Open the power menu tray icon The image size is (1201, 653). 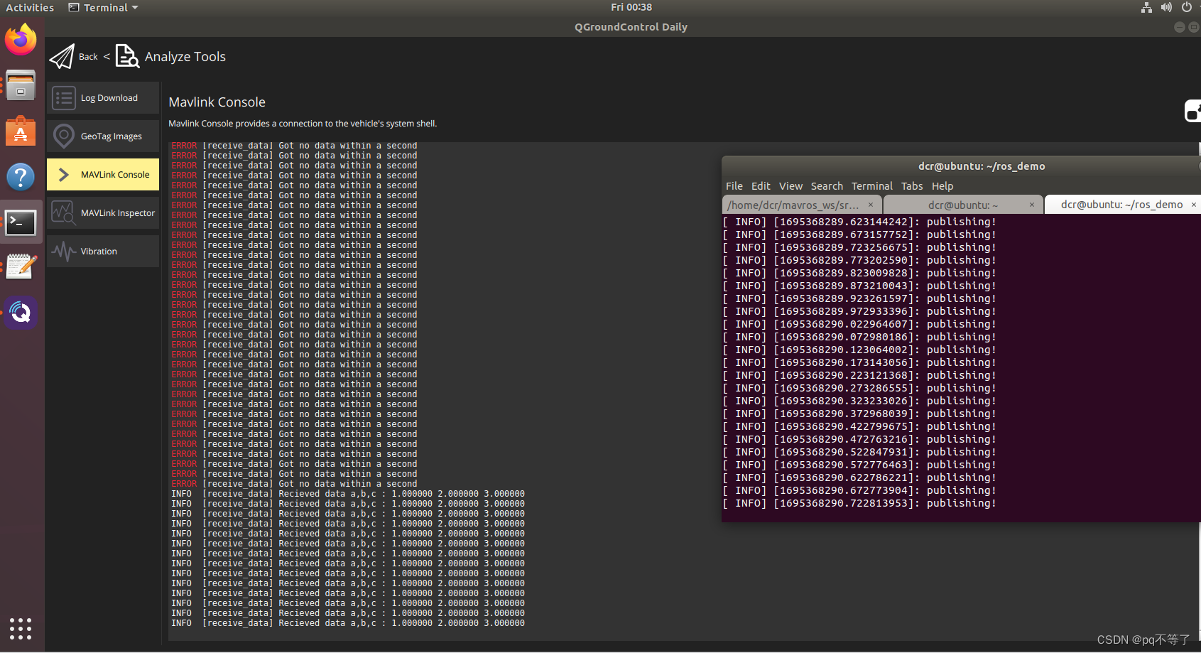(x=1187, y=7)
